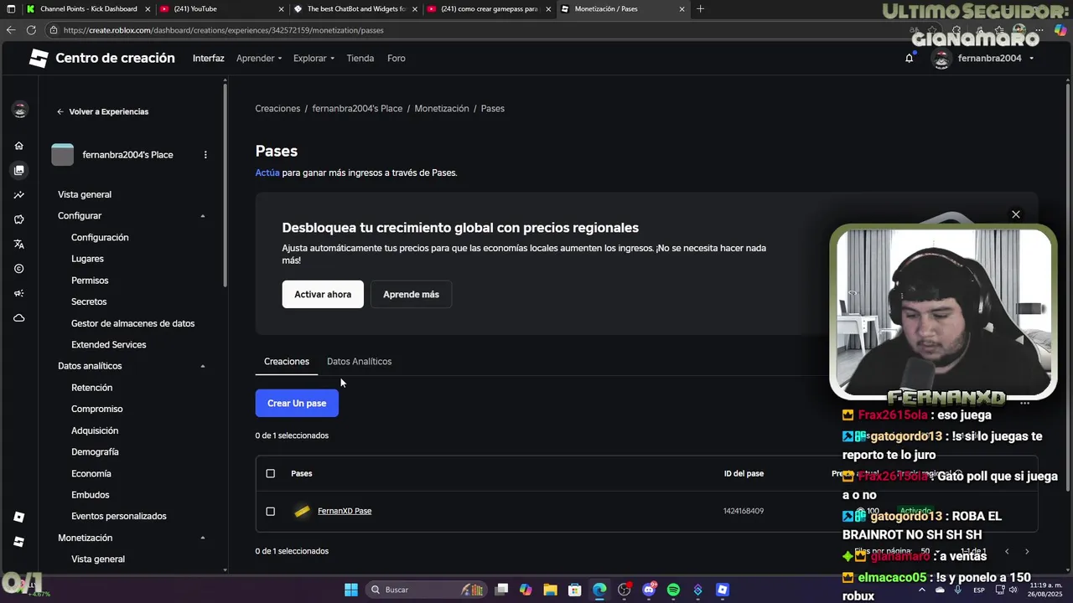Image resolution: width=1073 pixels, height=603 pixels.
Task: Click the sidebar vertical scrollbar
Action: click(225, 184)
